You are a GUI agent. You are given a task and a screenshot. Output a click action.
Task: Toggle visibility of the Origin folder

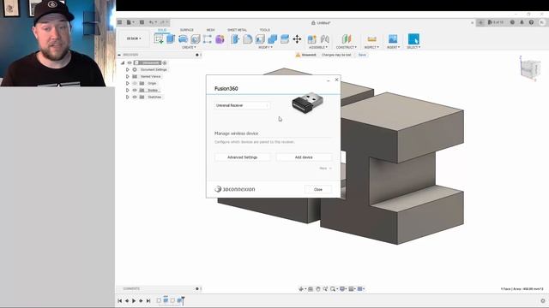[135, 84]
